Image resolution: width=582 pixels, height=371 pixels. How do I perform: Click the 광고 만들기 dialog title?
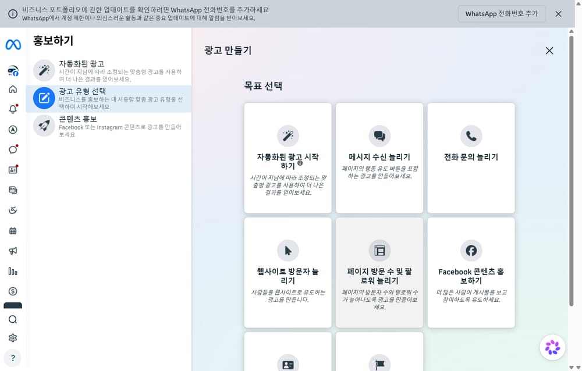[228, 51]
